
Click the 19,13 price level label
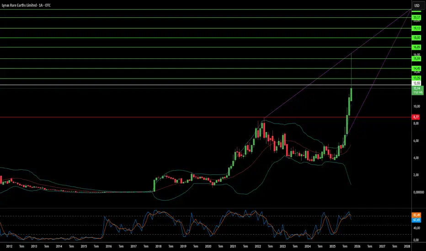click(x=416, y=28)
